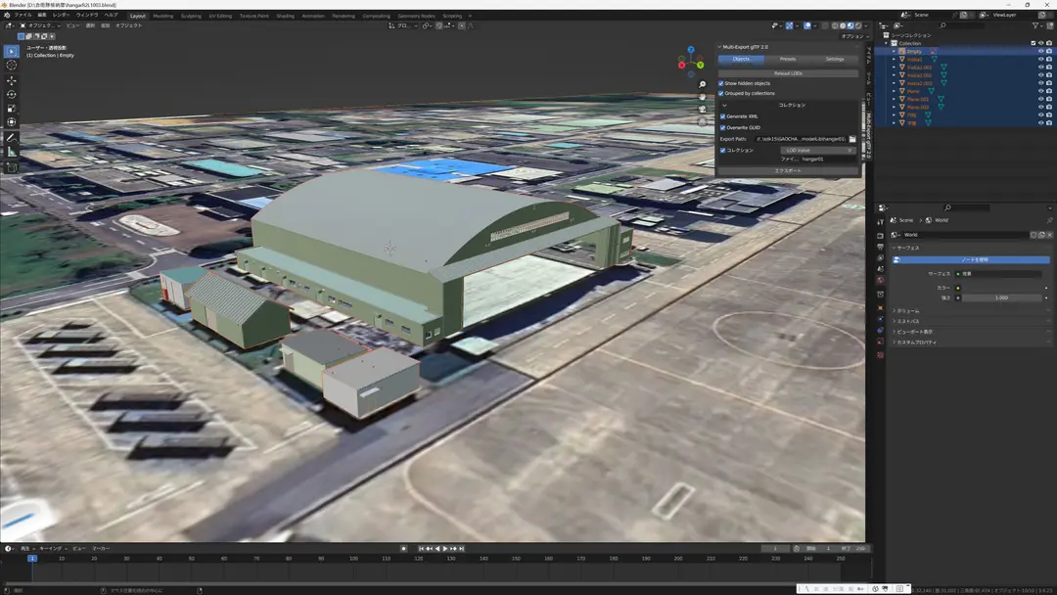Click the エクスポート button

(788, 171)
